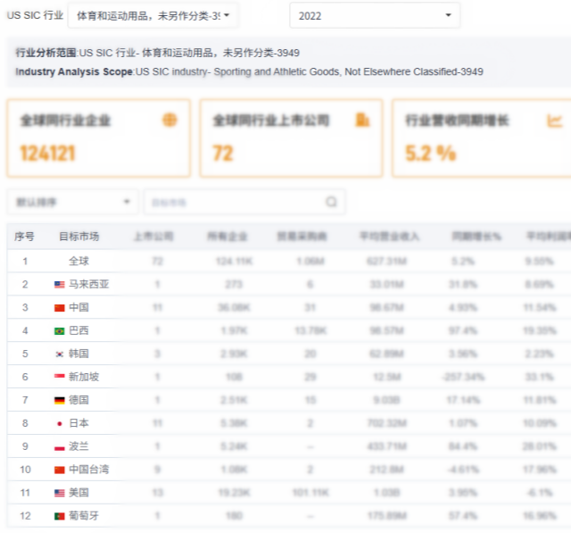The image size is (571, 533).
Task: Open the 2022 year dropdown
Action: 375,16
